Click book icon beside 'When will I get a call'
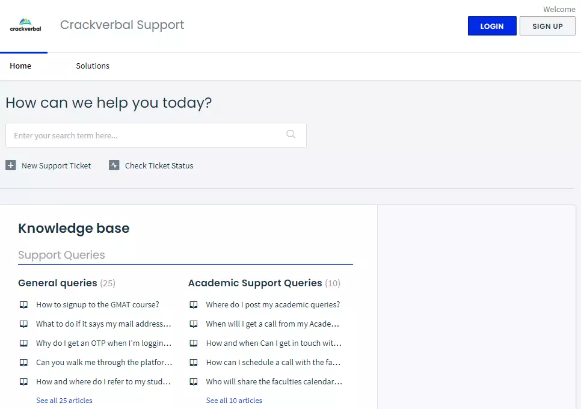 pos(194,324)
